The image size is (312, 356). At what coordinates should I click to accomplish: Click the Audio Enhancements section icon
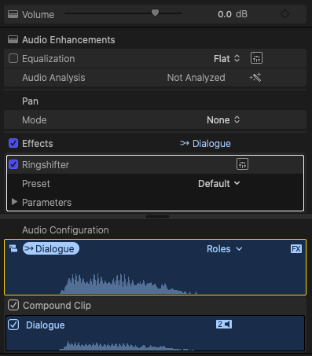tap(13, 39)
